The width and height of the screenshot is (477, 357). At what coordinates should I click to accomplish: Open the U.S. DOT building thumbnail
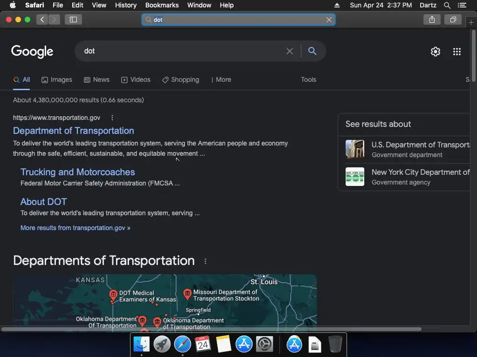point(354,149)
